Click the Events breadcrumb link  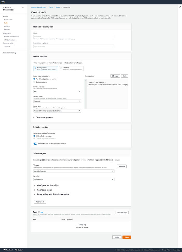point(51,7)
